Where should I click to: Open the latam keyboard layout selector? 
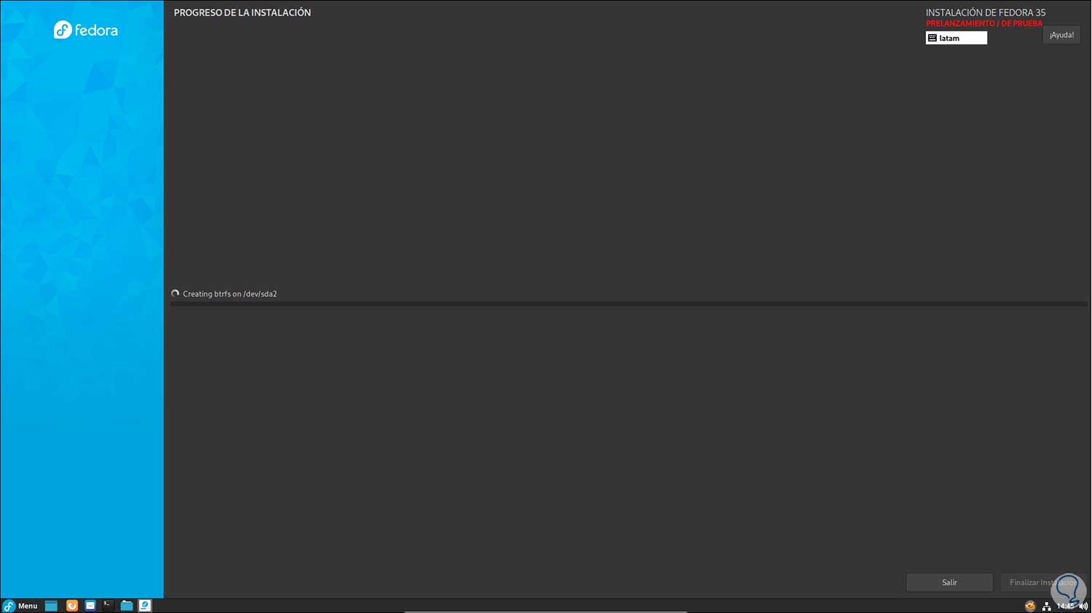click(957, 38)
